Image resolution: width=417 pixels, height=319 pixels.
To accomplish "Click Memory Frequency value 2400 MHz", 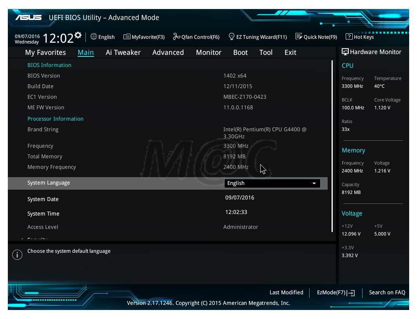I will 236,167.
